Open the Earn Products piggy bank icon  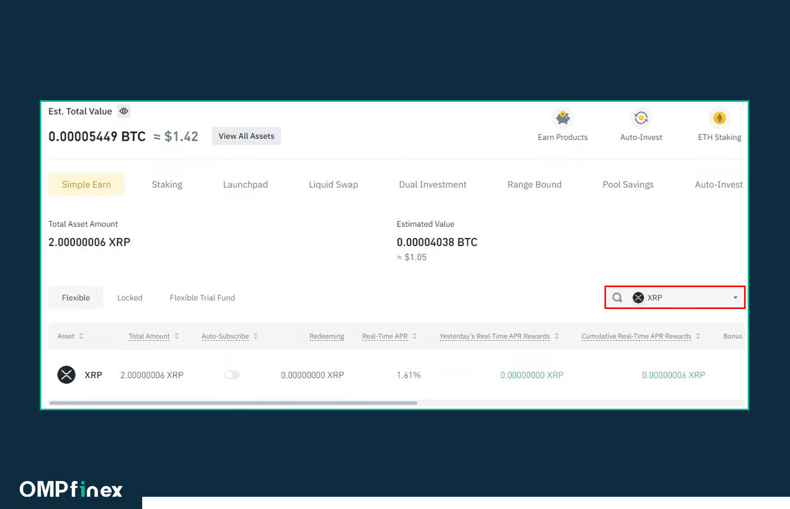[563, 118]
